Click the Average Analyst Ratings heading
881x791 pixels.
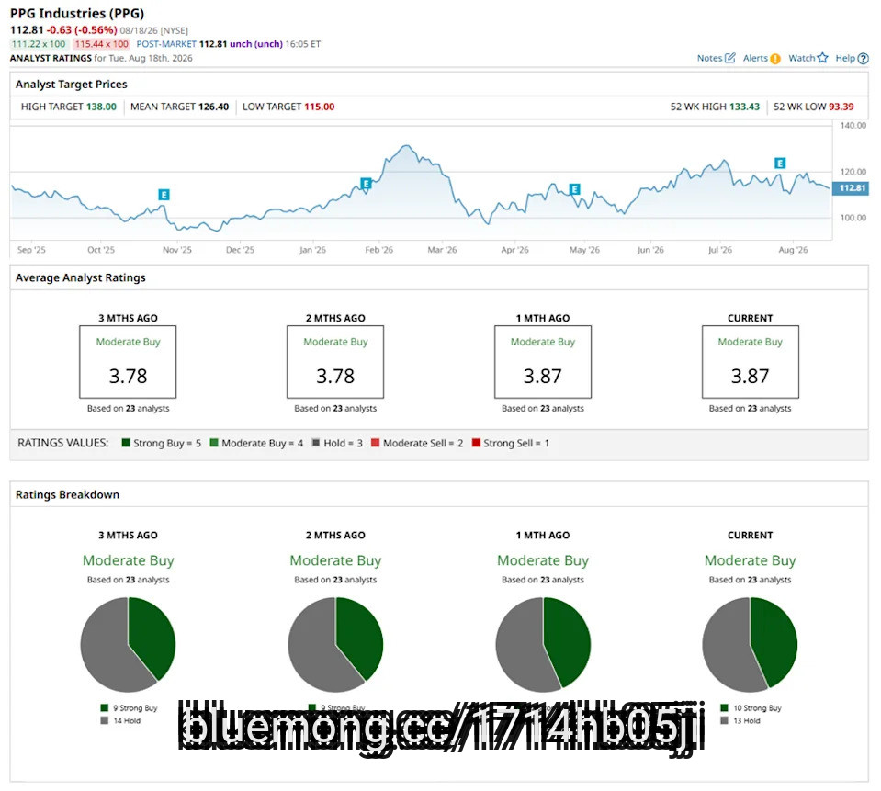click(x=80, y=277)
